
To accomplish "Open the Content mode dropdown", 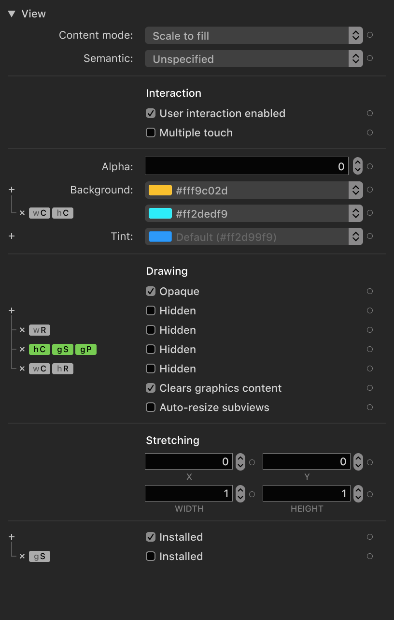I will coord(355,35).
